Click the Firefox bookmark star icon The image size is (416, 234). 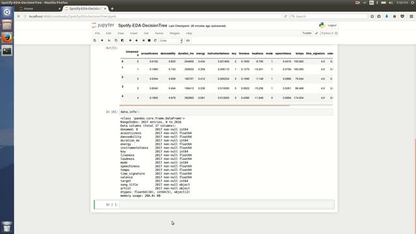tap(372, 16)
